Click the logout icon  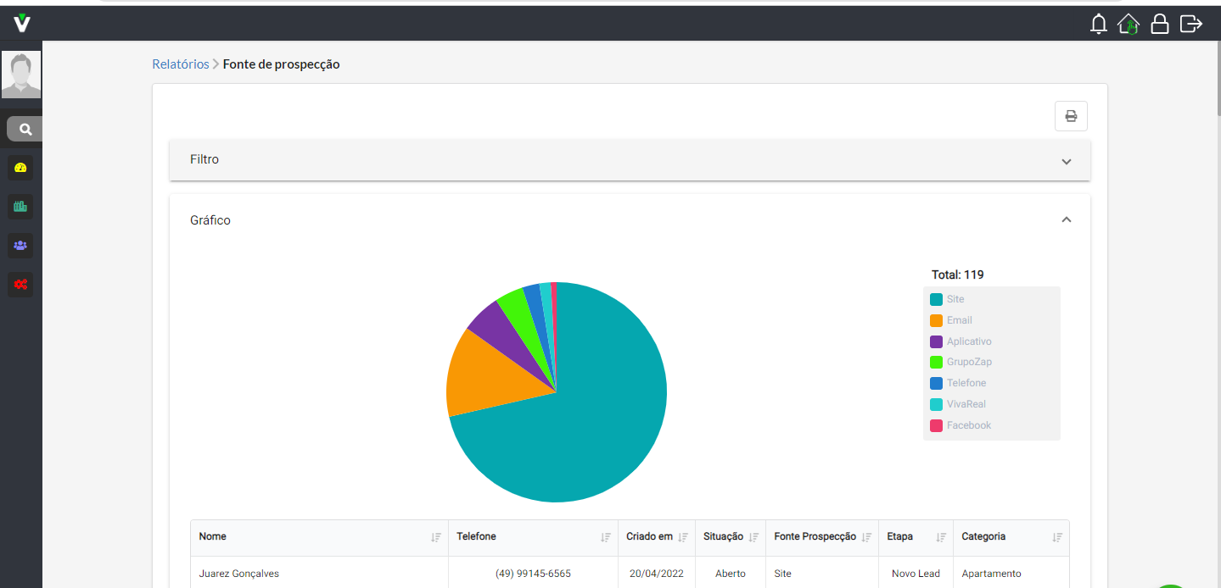(x=1191, y=24)
